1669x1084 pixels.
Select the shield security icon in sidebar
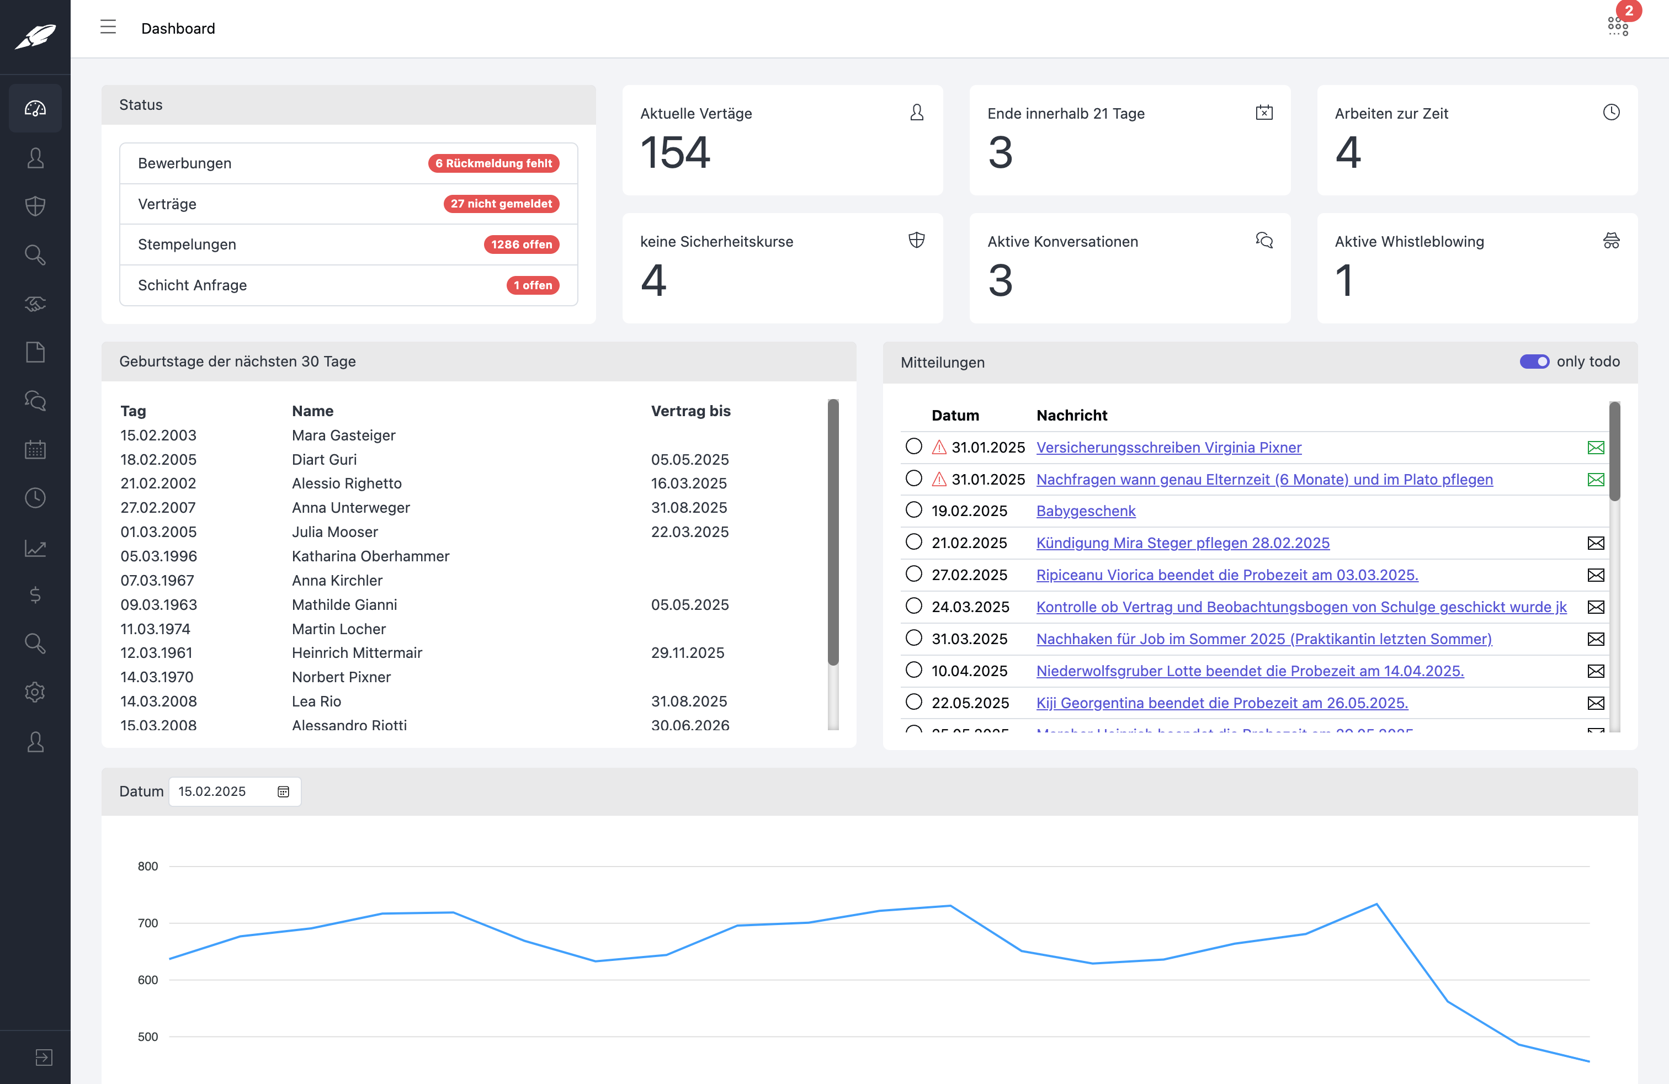[x=35, y=205]
